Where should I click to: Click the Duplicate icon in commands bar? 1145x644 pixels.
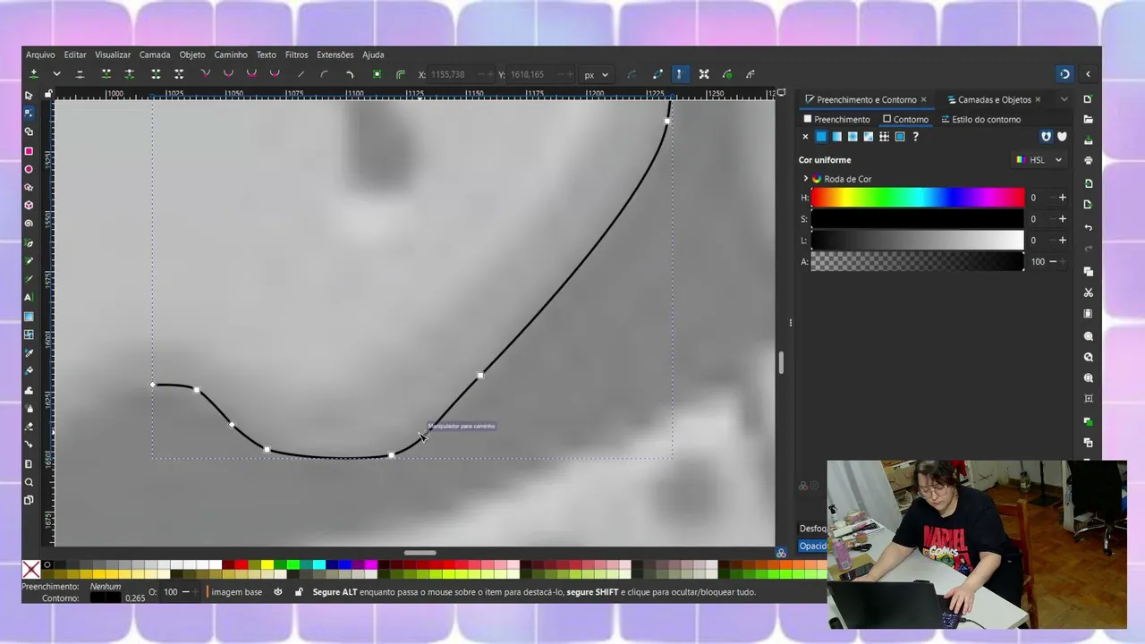[1088, 271]
